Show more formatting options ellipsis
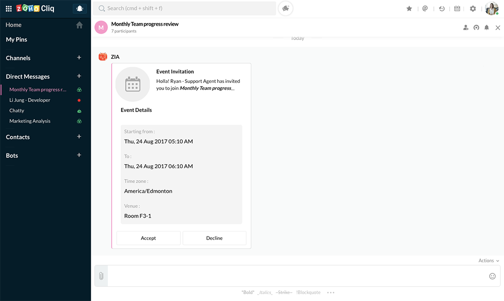 (331, 293)
